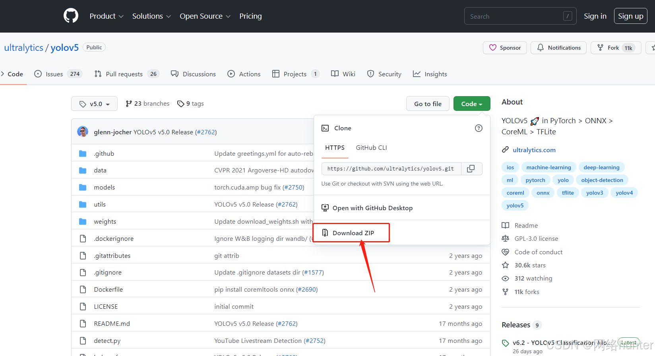Click the weights folder icon
Viewport: 655px width, 356px height.
click(x=83, y=221)
